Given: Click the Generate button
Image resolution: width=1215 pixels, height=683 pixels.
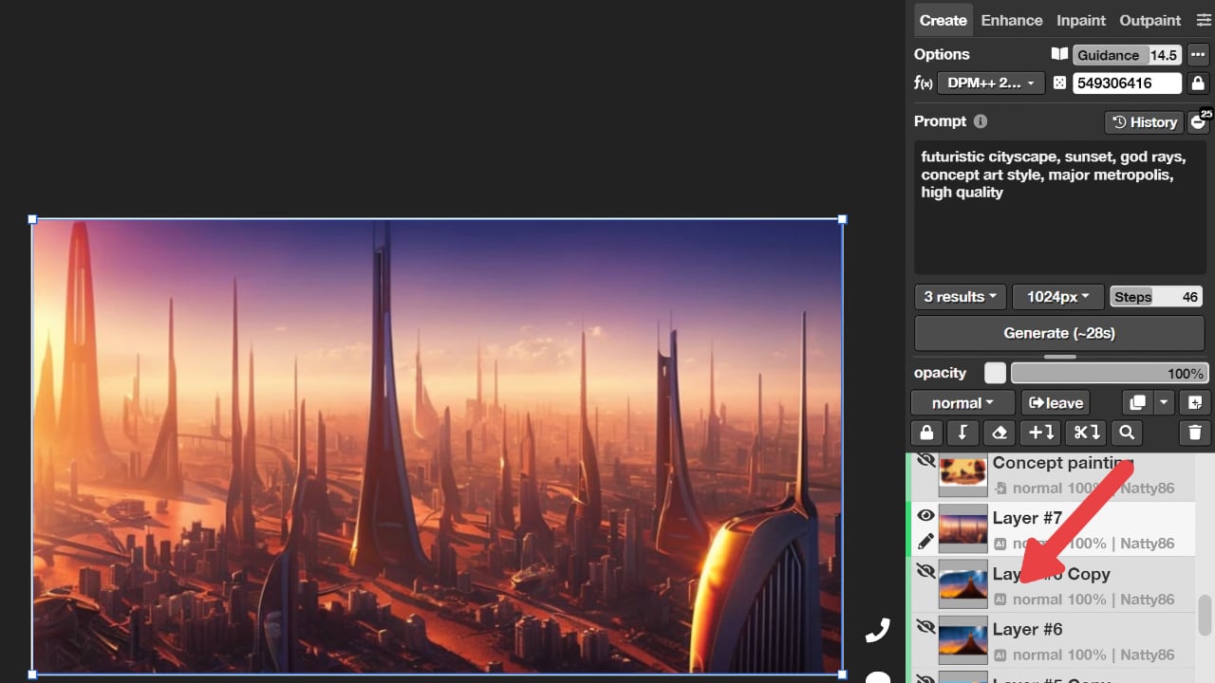Looking at the screenshot, I should click(x=1058, y=333).
